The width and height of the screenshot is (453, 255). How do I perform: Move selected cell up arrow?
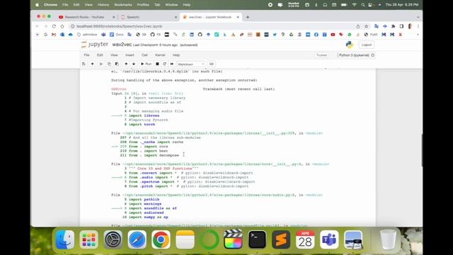(126, 64)
